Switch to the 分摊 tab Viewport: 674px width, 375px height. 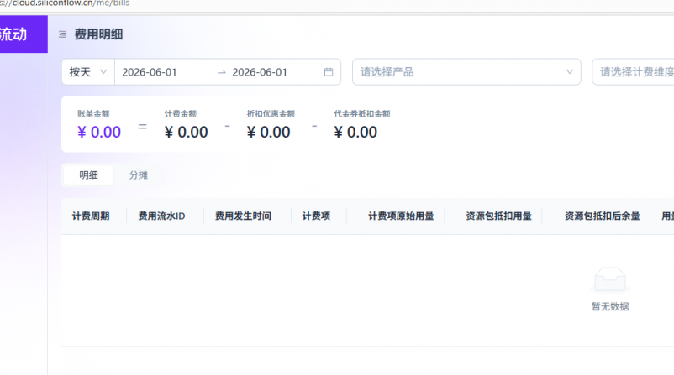[139, 175]
